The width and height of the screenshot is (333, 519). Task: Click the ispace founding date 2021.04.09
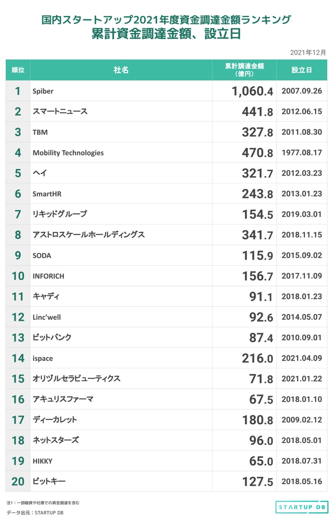tap(302, 358)
